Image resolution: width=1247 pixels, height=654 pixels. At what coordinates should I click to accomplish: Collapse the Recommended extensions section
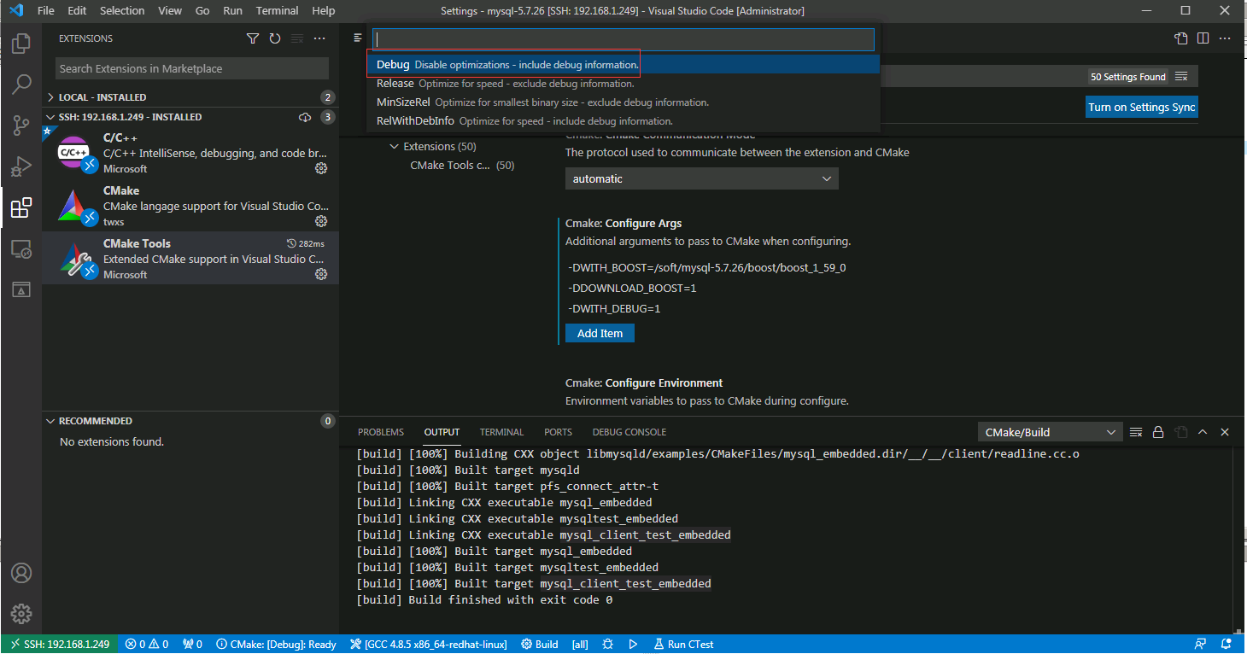click(96, 421)
